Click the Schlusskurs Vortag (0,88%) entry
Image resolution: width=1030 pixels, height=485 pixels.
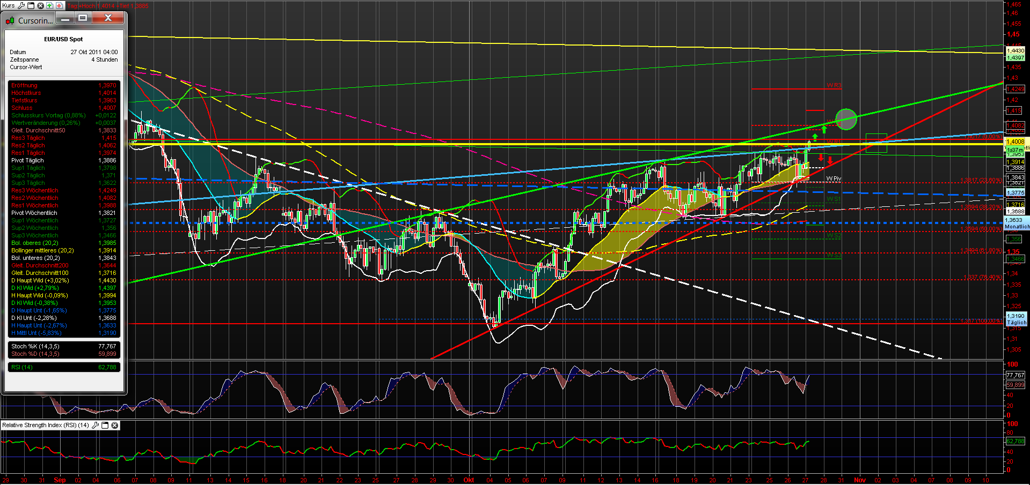[x=48, y=115]
